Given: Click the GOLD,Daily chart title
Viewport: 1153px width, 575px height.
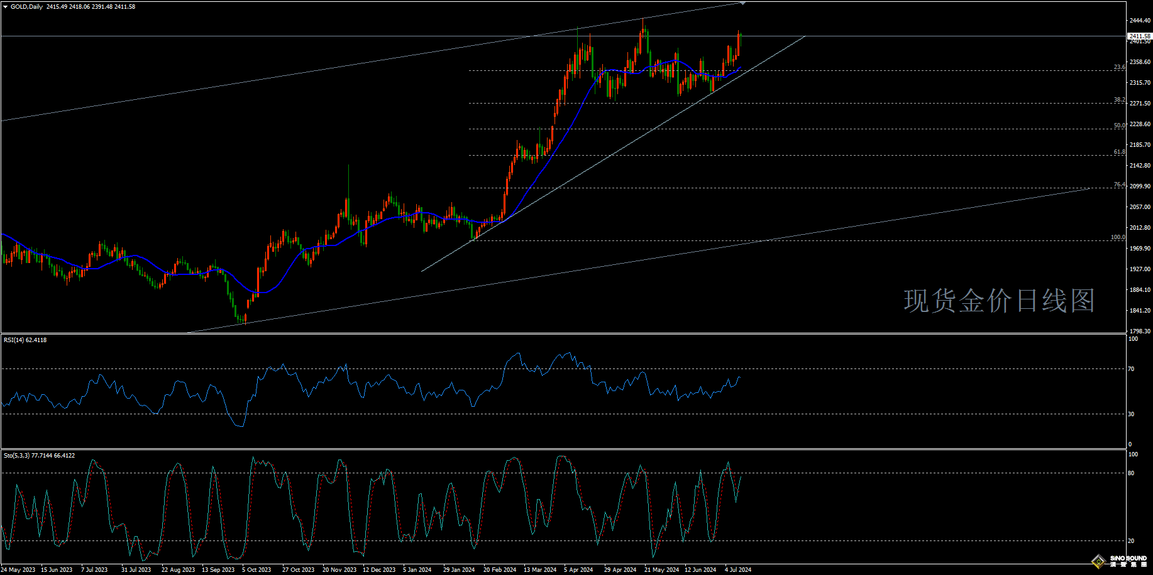Looking at the screenshot, I should (x=27, y=7).
